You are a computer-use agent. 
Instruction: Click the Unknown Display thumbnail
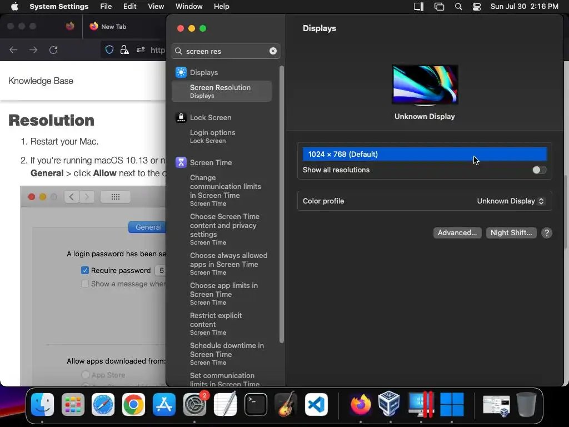point(425,85)
